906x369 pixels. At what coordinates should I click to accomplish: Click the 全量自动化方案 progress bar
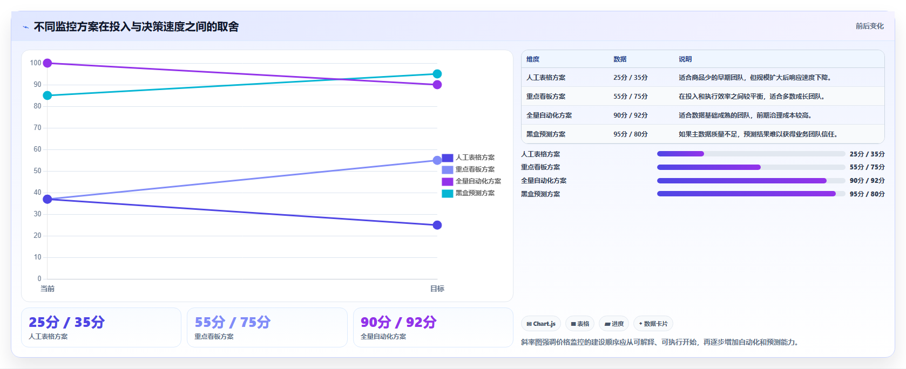coord(751,181)
